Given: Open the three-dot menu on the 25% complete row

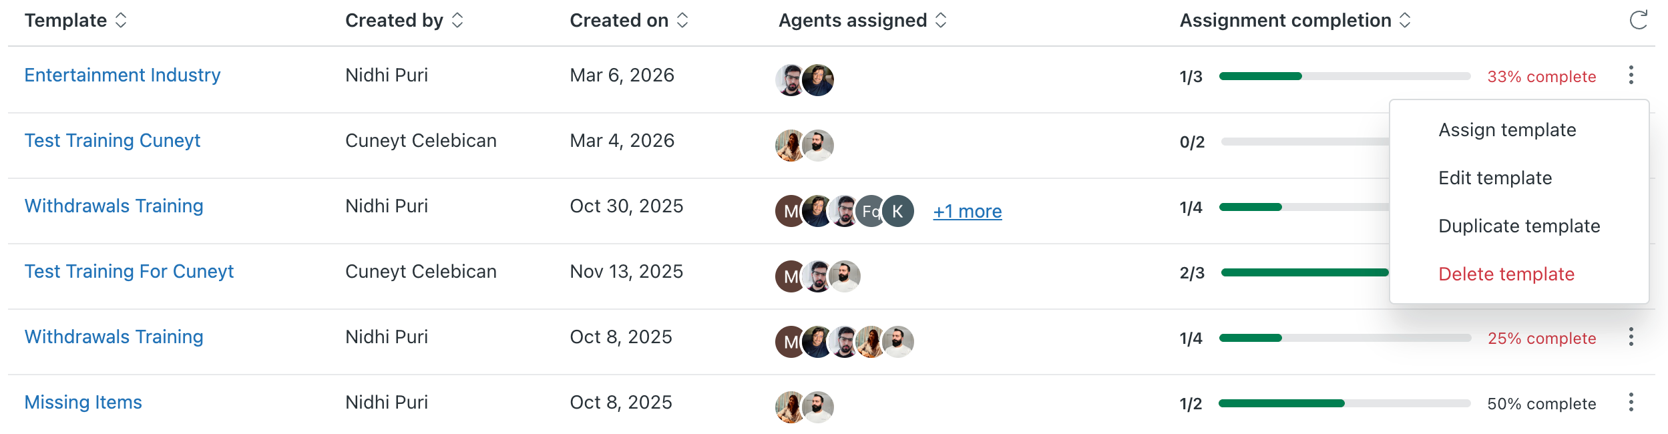Looking at the screenshot, I should (x=1631, y=337).
